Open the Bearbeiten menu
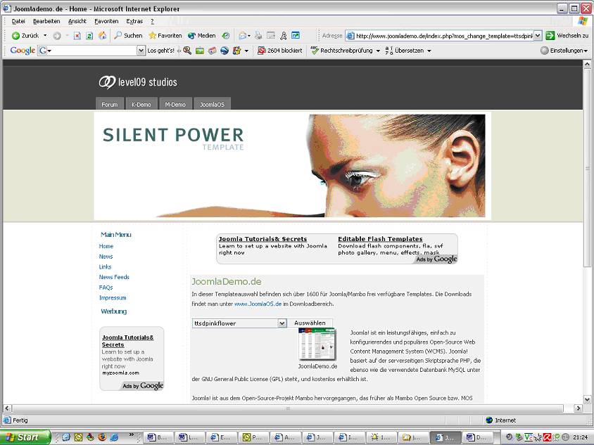 tap(46, 21)
